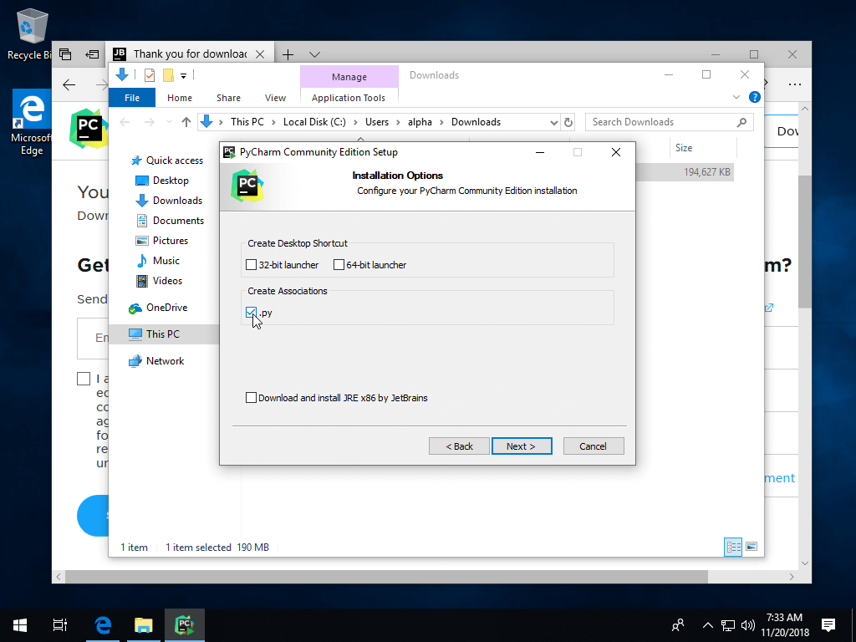856x642 pixels.
Task: Close the Thank you for downloading tab
Action: (x=261, y=54)
